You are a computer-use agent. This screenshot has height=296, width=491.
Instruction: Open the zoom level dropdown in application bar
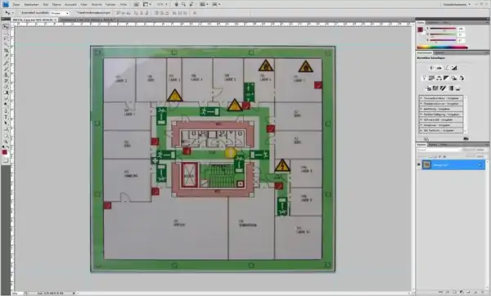pyautogui.click(x=162, y=4)
